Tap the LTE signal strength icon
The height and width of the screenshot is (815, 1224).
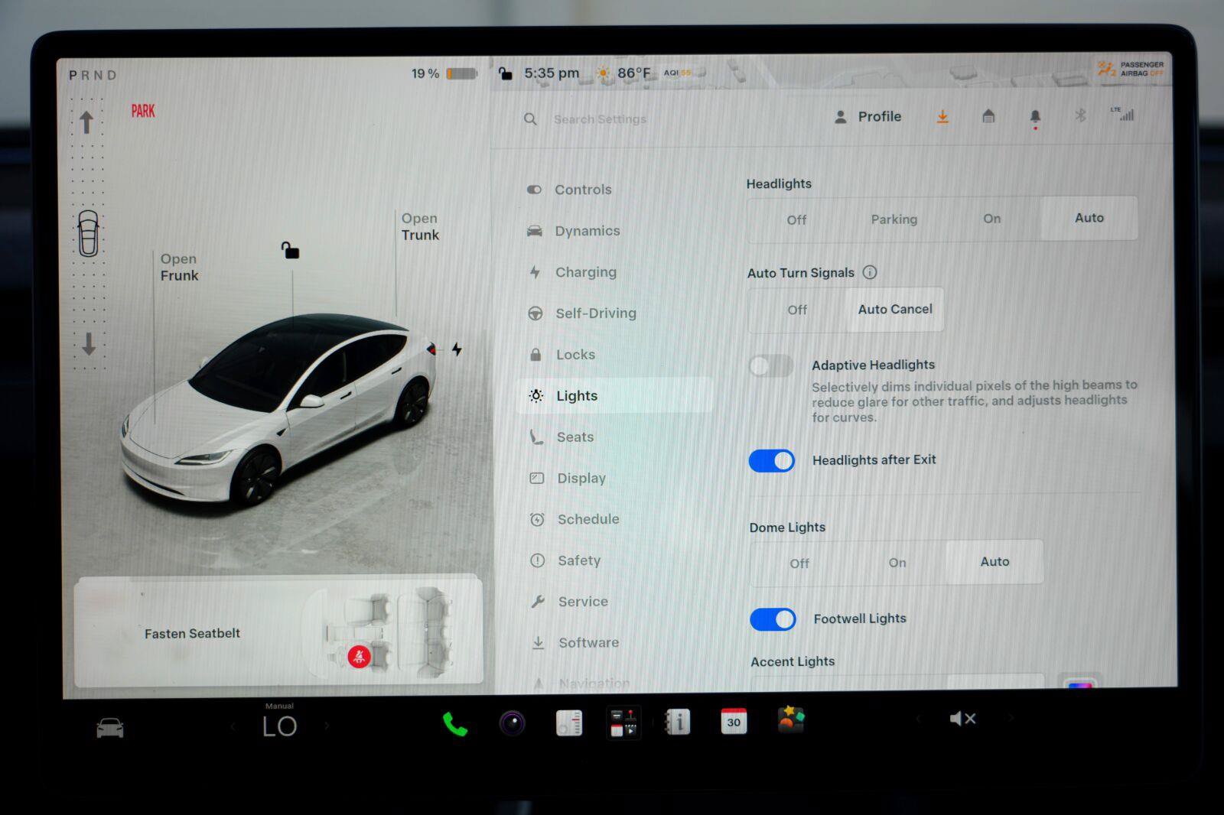(x=1122, y=114)
